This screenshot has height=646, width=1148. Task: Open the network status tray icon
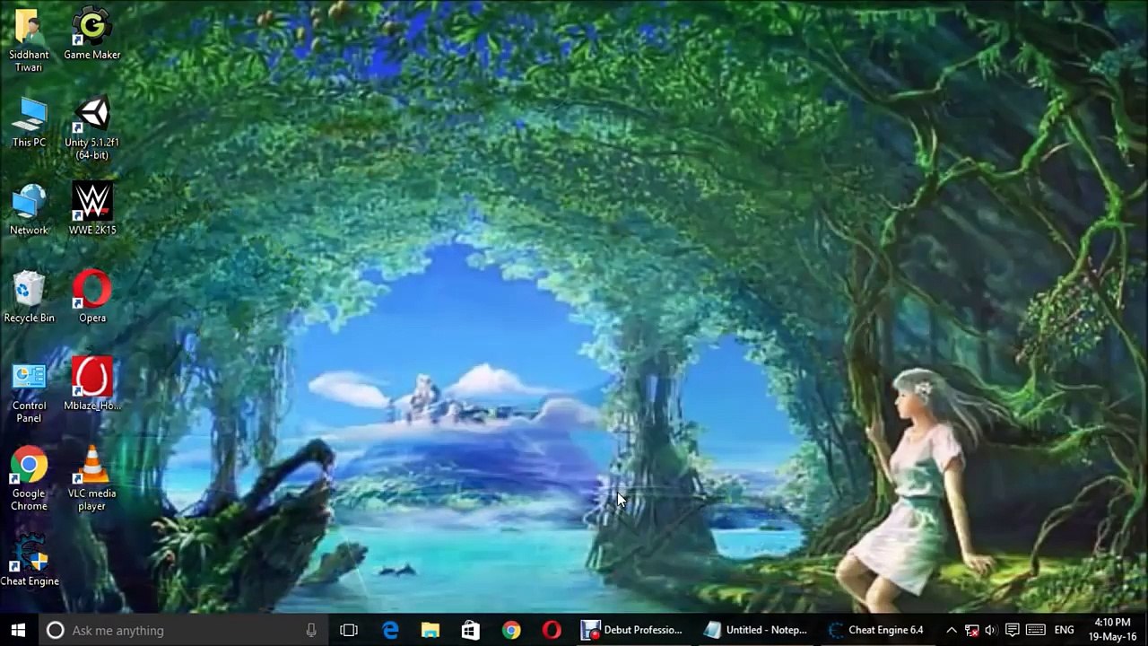click(971, 630)
